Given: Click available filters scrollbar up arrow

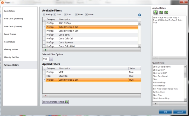Looking at the screenshot, I should tap(139, 23).
